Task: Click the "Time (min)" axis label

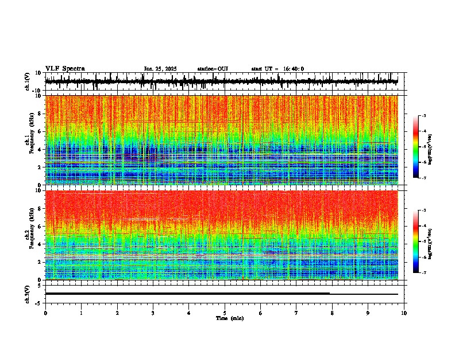Action: [230, 318]
